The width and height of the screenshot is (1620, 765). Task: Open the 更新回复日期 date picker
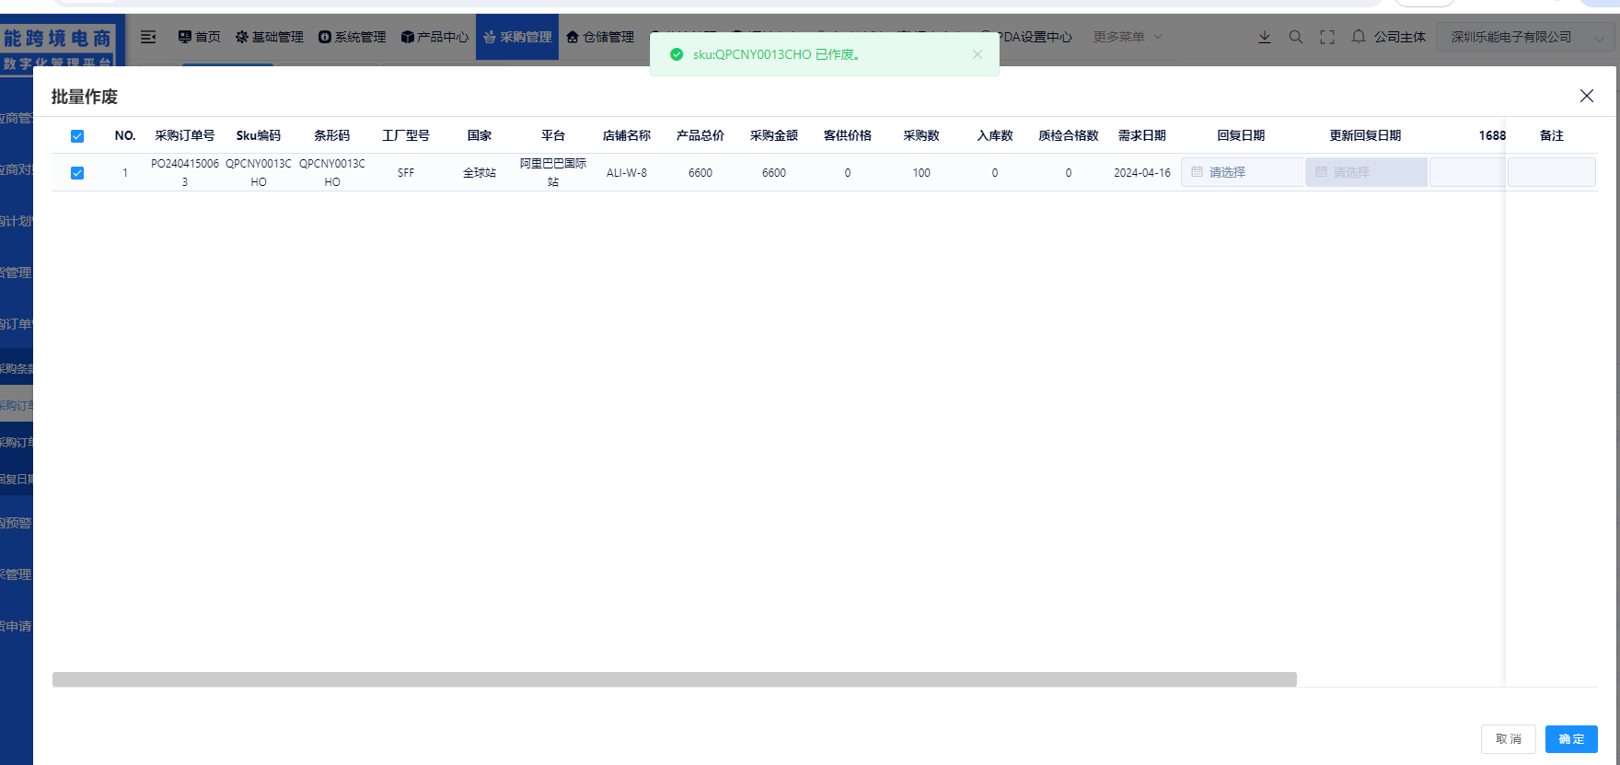pos(1366,172)
